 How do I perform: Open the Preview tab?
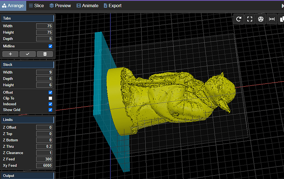coord(60,6)
